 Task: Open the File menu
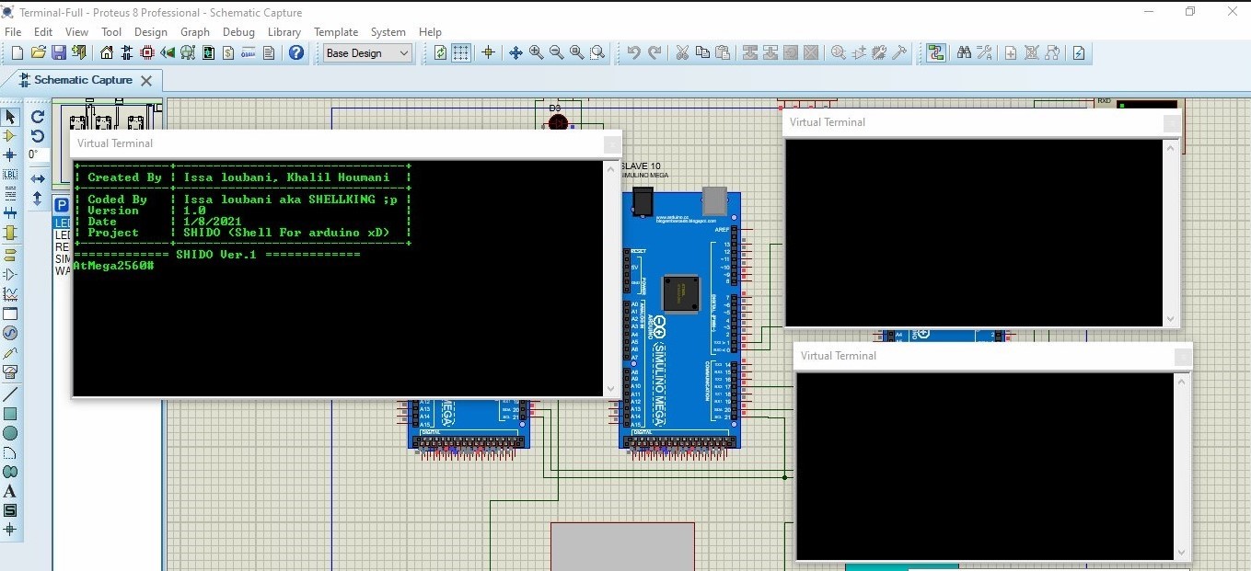pos(13,31)
